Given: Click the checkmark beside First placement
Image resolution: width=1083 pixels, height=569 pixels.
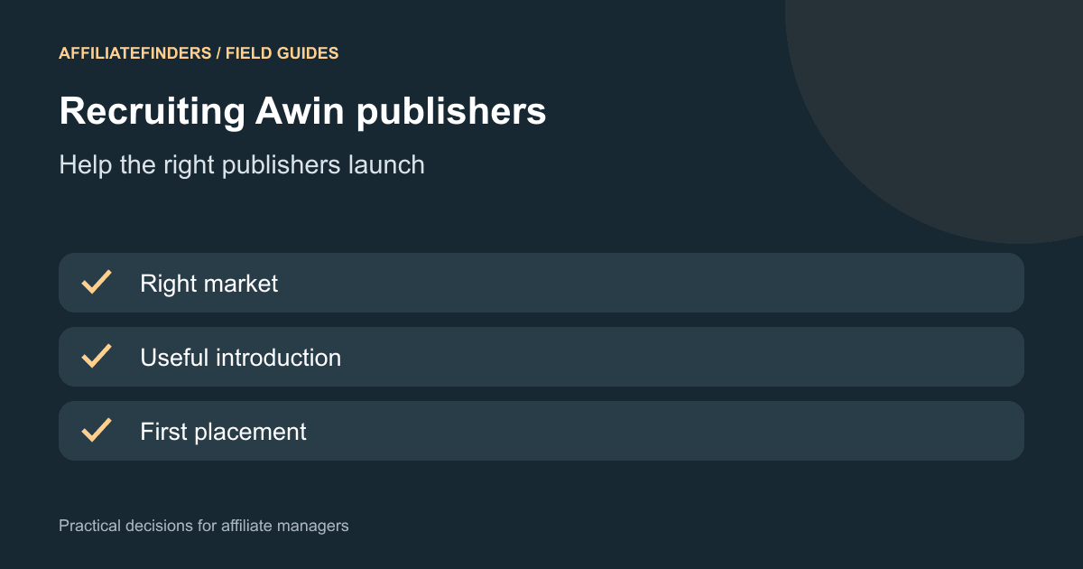Looking at the screenshot, I should click(x=97, y=431).
